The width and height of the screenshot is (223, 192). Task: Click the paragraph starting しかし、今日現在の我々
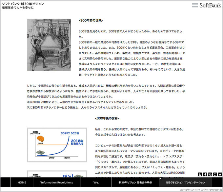click(106, 91)
